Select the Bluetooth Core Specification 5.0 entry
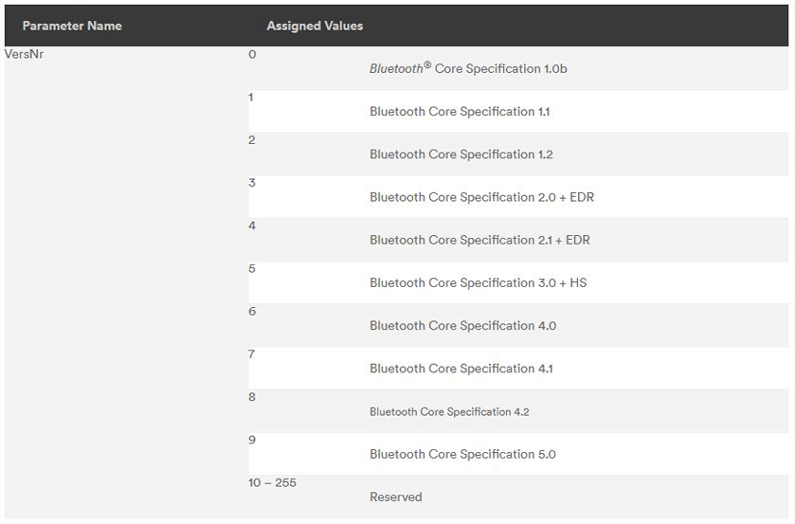This screenshot has width=795, height=524. (462, 454)
